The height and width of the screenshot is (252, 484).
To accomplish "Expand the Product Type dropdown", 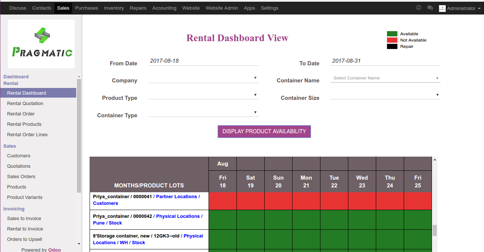I will tap(203, 95).
